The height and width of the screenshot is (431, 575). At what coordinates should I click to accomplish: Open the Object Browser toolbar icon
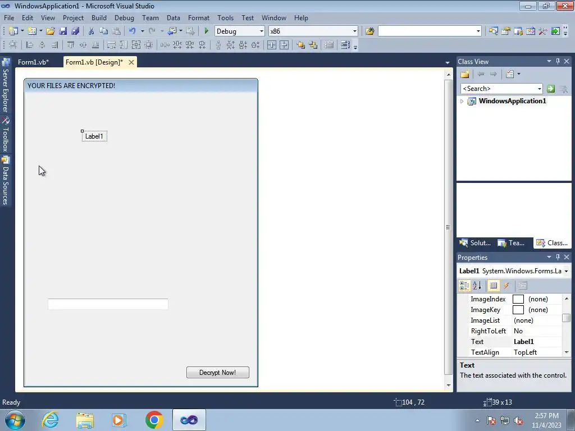pyautogui.click(x=530, y=31)
